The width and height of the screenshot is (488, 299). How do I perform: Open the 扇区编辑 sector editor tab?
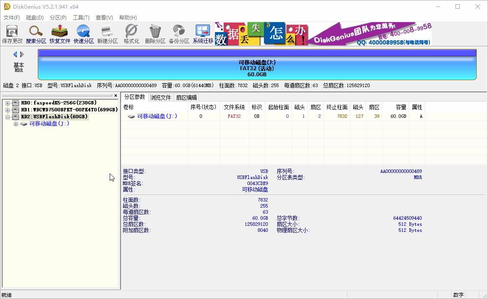click(x=186, y=97)
